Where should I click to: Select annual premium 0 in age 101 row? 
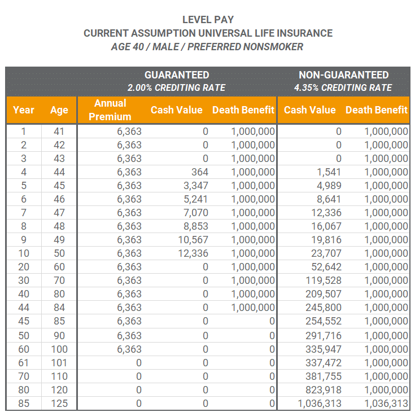tap(139, 362)
